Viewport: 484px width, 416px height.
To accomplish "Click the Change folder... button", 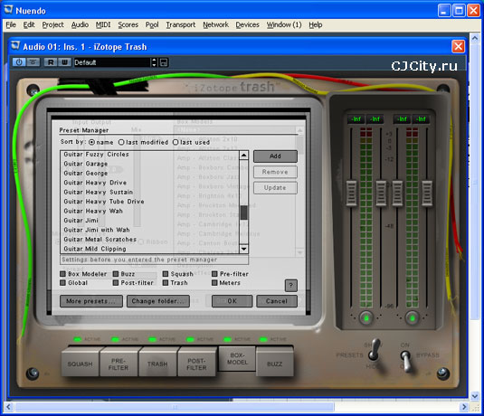I will 158,301.
